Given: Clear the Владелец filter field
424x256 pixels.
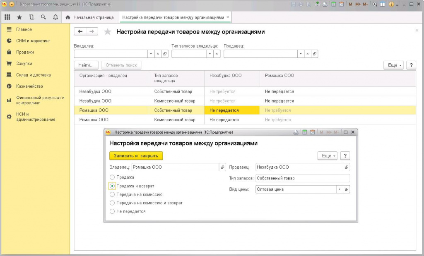Looking at the screenshot, I should (x=158, y=54).
